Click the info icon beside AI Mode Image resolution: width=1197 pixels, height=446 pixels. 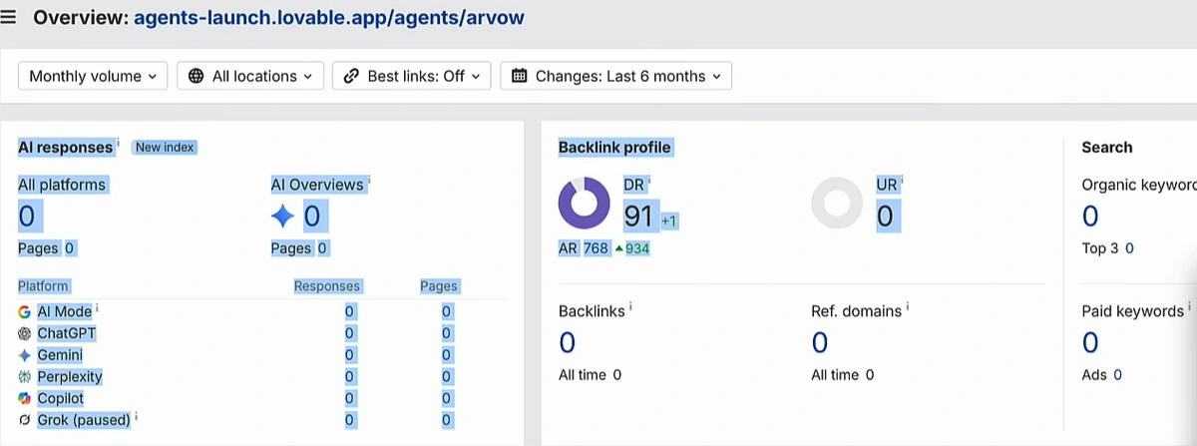(98, 308)
